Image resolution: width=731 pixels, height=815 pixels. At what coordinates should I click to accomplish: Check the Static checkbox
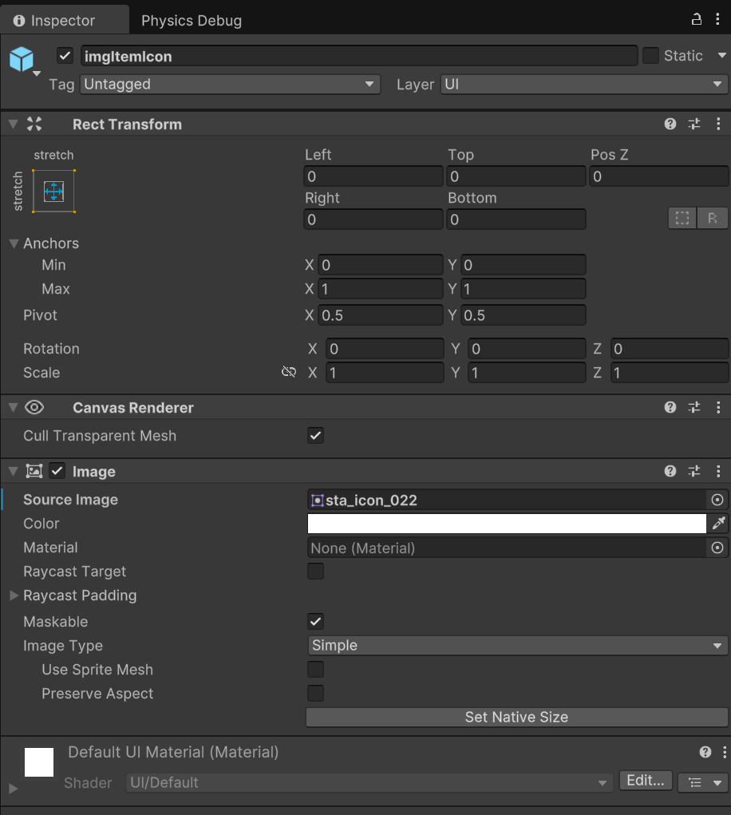pyautogui.click(x=651, y=56)
